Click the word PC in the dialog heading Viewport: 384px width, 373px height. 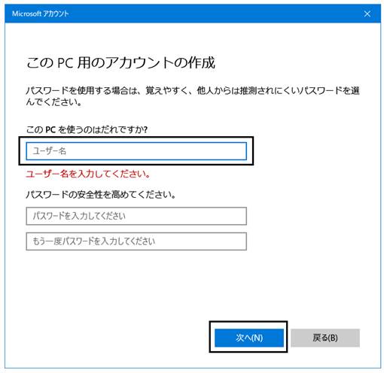coord(66,62)
